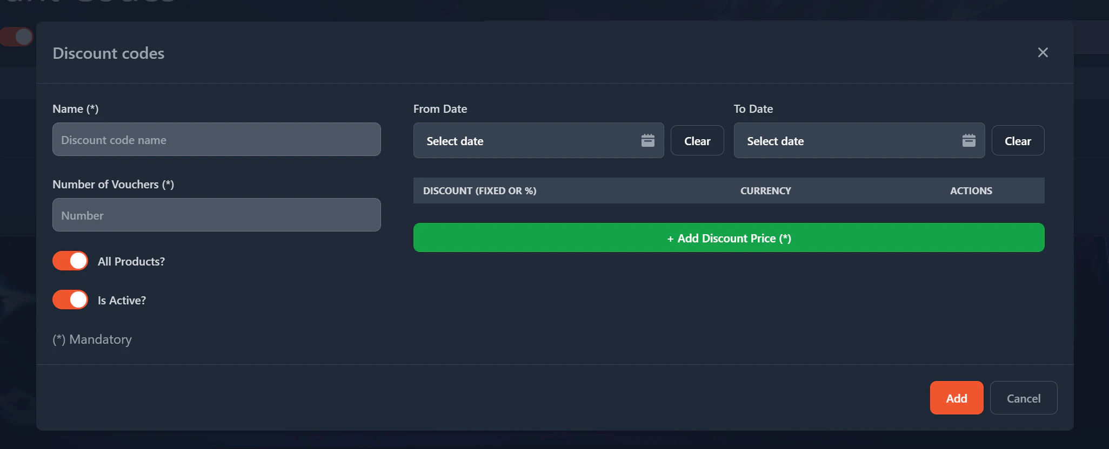Click the CURRENCY column header
The width and height of the screenshot is (1109, 449).
(765, 191)
